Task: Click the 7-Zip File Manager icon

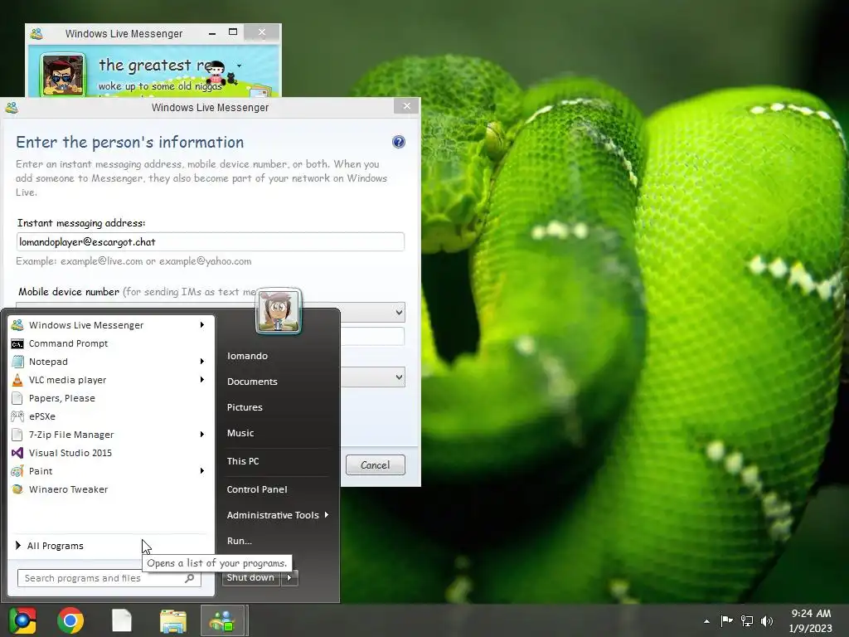Action: [x=17, y=435]
